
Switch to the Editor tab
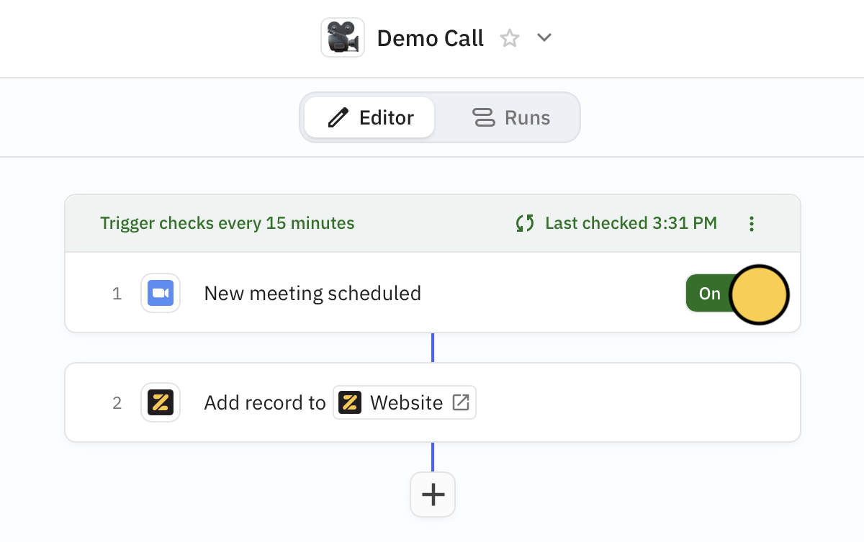pos(369,117)
